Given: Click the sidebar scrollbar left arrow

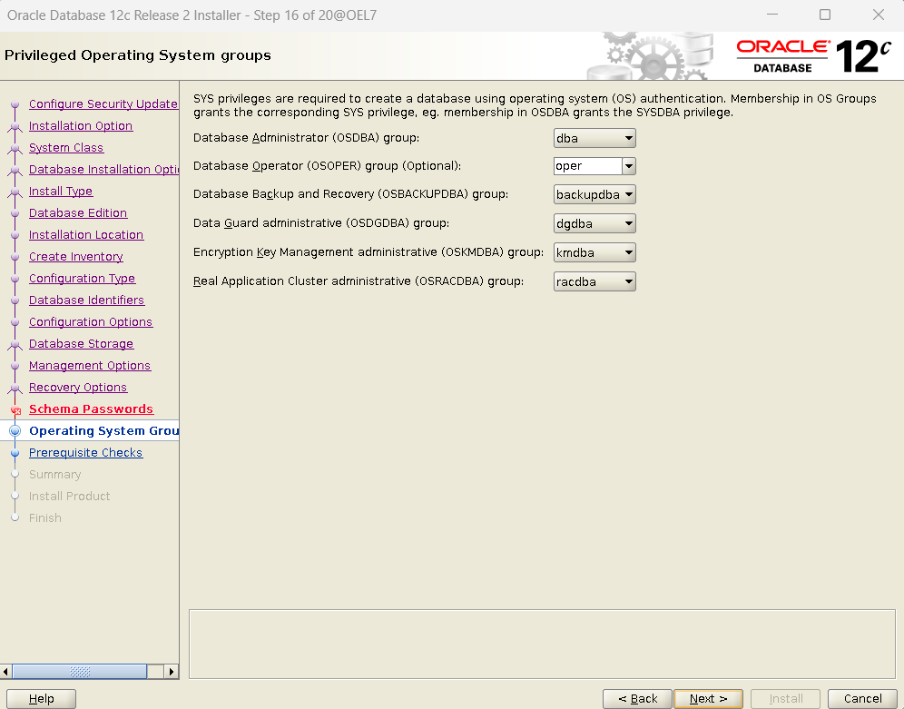Looking at the screenshot, I should pyautogui.click(x=5, y=672).
